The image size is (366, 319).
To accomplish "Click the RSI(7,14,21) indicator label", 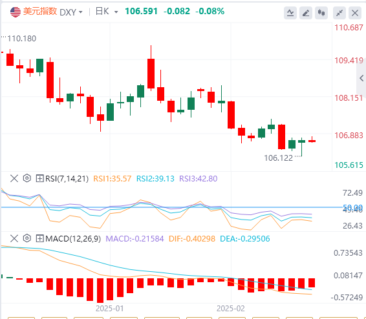I will click(67, 179).
